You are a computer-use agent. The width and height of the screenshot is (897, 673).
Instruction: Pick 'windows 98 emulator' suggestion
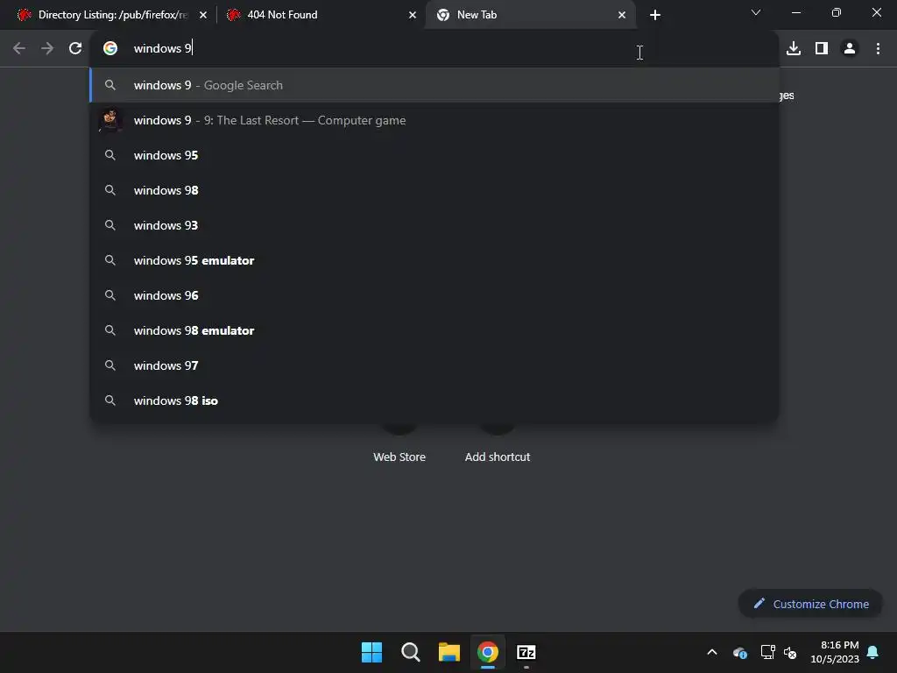click(434, 330)
